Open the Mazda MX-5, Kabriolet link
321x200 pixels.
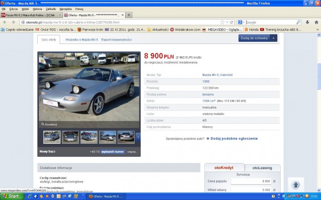pos(217,75)
